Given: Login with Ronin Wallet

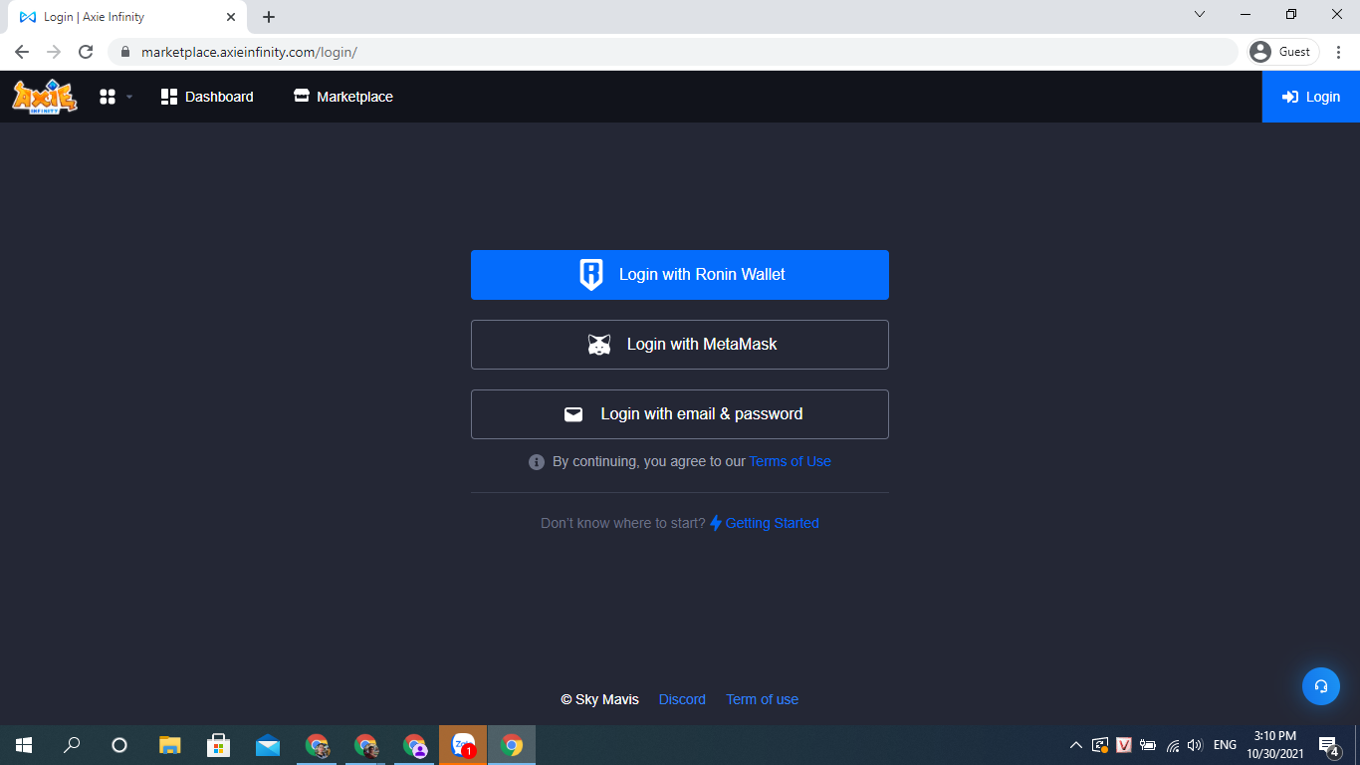Looking at the screenshot, I should pyautogui.click(x=680, y=275).
